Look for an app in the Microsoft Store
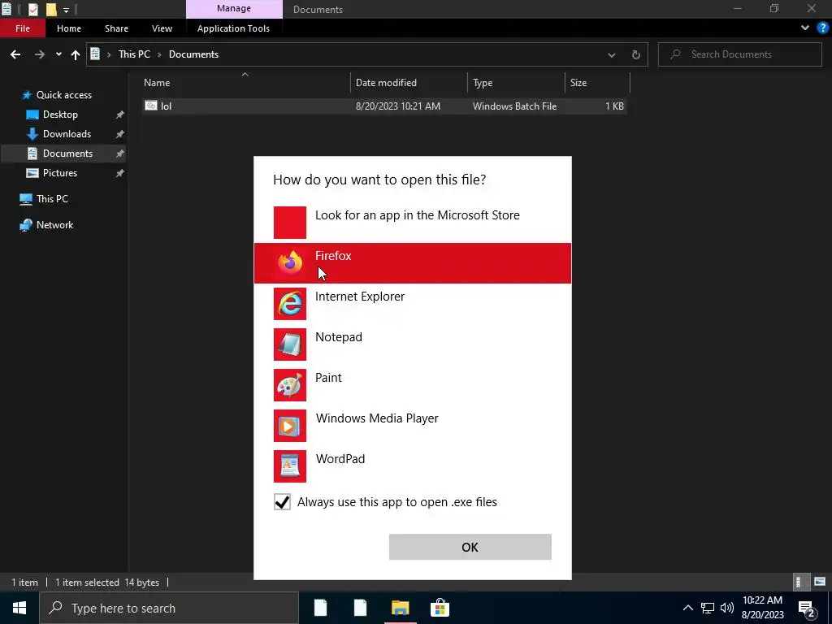Image resolution: width=832 pixels, height=624 pixels. [x=412, y=223]
